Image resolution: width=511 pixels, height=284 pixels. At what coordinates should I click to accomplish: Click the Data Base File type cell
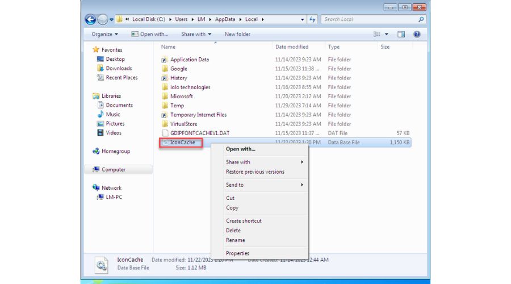tap(344, 142)
